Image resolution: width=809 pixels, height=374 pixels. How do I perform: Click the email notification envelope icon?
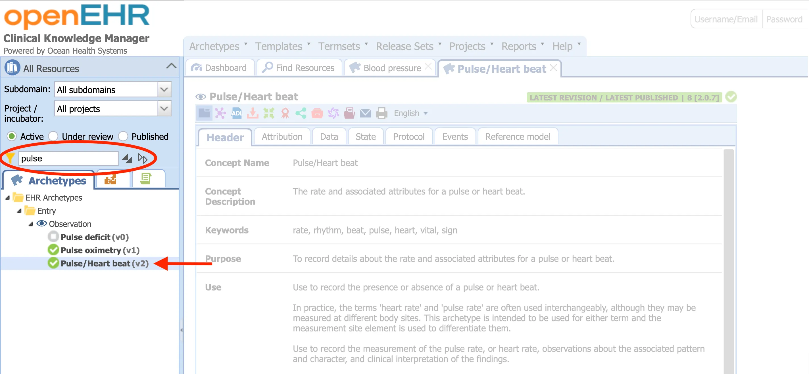tap(365, 113)
